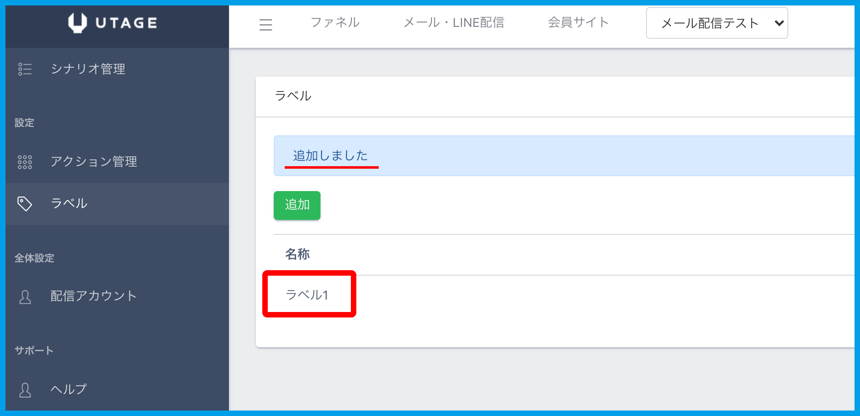
Task: Go to 会員サイト in top navigation
Action: coord(578,22)
